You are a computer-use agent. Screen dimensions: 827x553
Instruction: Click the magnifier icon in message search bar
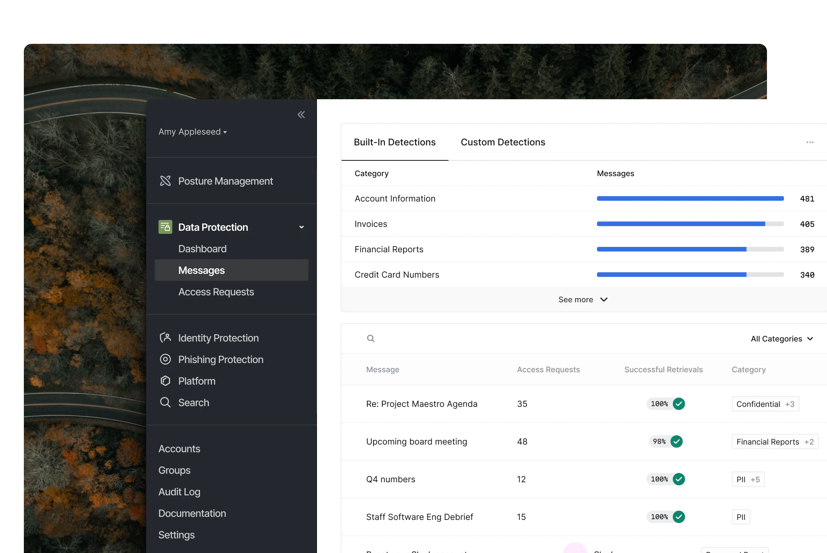[x=370, y=338]
